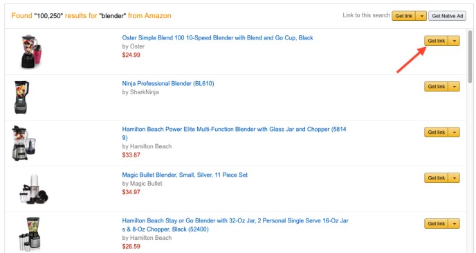Open Oster Simple Blend 100 product title link
Viewport: 476px width, 253px height.
click(x=217, y=37)
